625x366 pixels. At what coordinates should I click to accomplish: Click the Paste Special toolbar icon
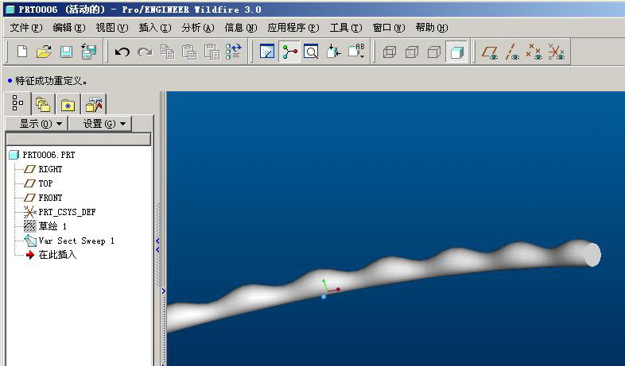(212, 52)
